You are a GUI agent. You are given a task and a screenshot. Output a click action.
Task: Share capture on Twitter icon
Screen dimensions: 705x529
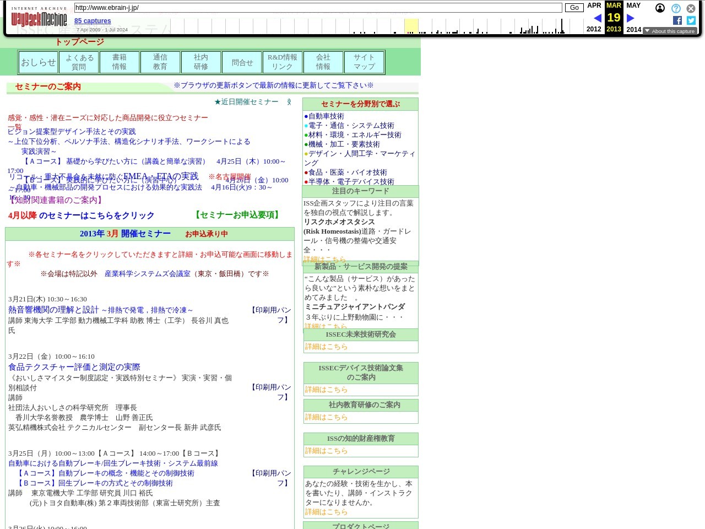coord(691,20)
